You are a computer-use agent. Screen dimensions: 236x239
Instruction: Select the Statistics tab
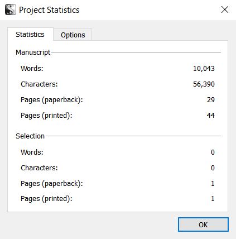pos(30,35)
